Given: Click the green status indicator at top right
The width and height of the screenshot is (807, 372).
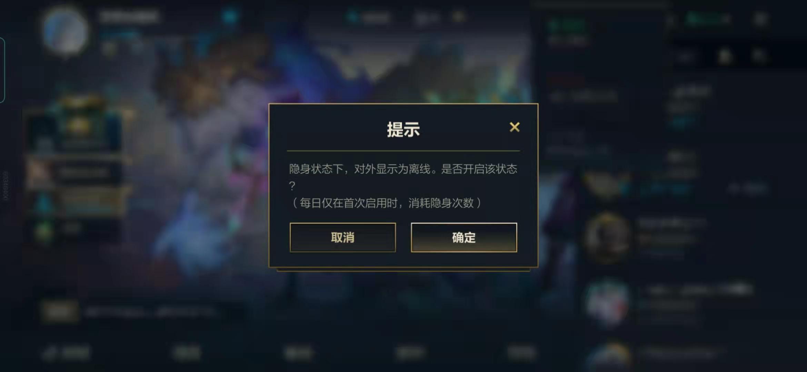Looking at the screenshot, I should point(707,19).
